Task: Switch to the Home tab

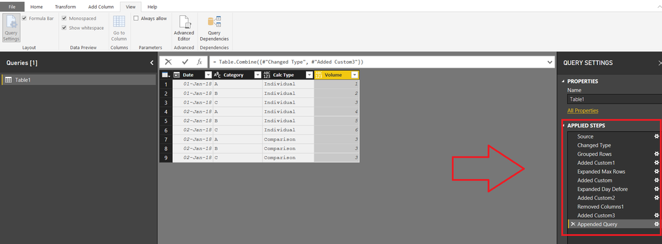Action: (36, 7)
